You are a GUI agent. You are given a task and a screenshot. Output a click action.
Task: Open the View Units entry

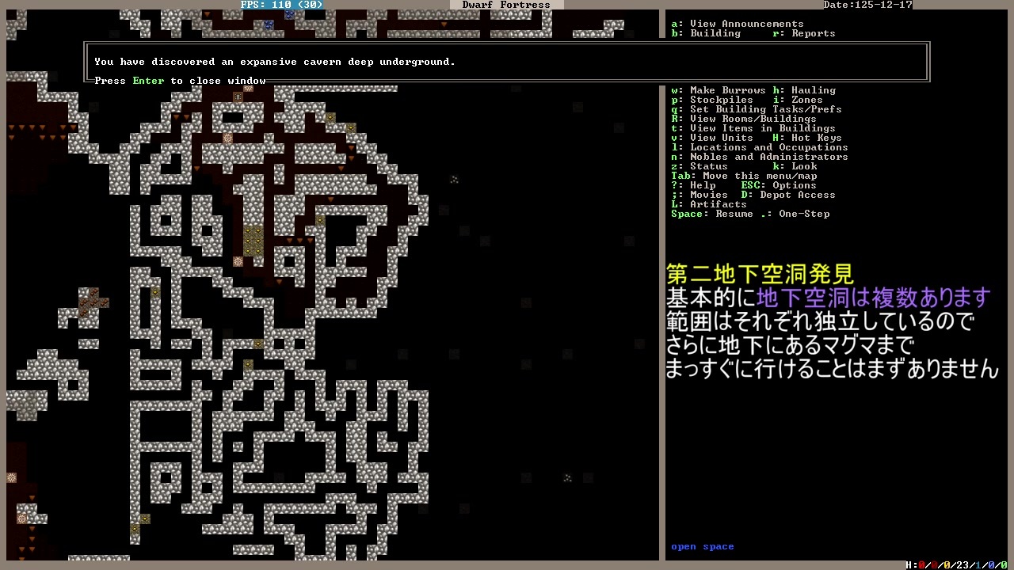point(712,138)
